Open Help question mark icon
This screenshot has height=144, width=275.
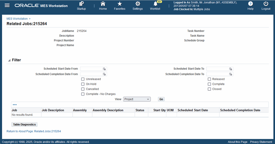pos(251,6)
